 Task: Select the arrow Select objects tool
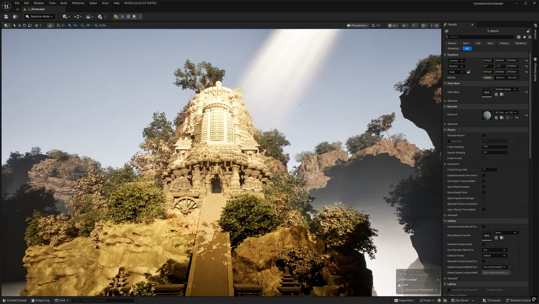(x=14, y=26)
